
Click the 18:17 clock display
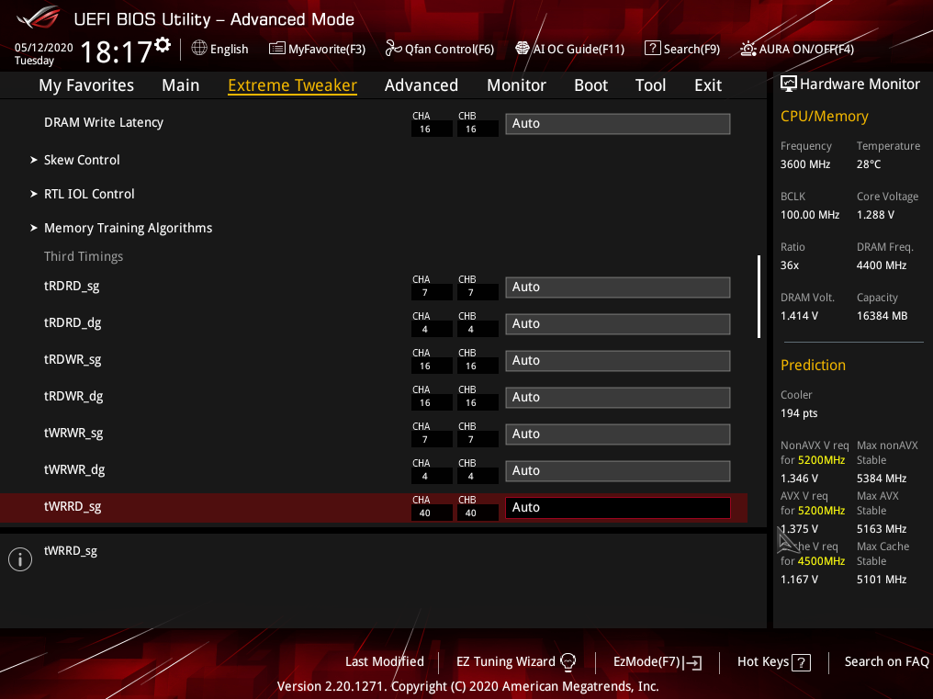click(x=116, y=51)
